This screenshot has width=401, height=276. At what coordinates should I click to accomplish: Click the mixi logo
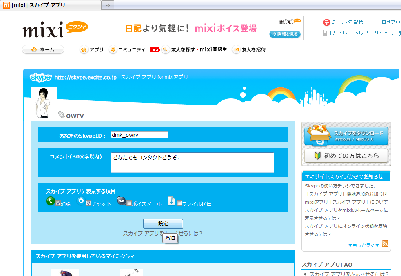pyautogui.click(x=55, y=29)
